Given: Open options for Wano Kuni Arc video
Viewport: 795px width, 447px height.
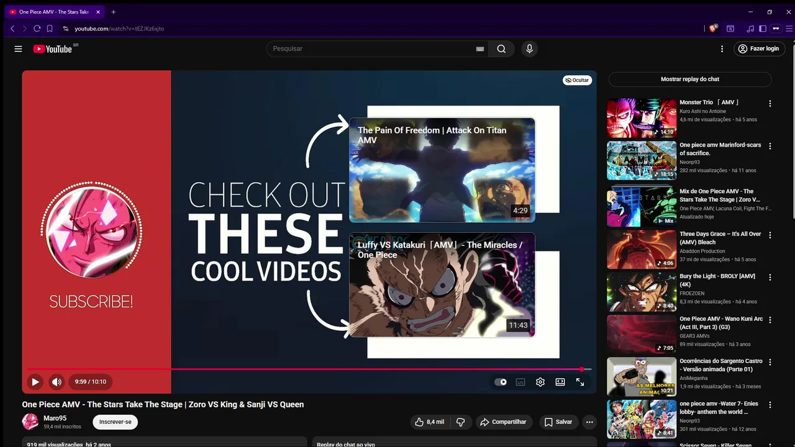Looking at the screenshot, I should click(770, 320).
